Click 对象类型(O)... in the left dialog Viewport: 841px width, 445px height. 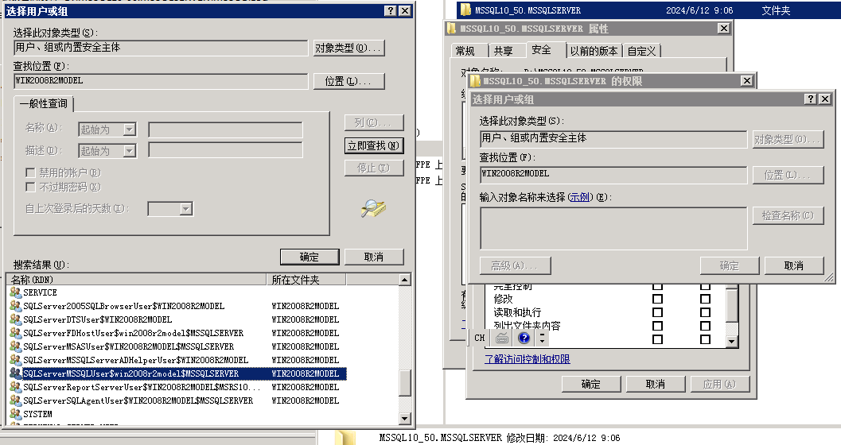click(348, 48)
